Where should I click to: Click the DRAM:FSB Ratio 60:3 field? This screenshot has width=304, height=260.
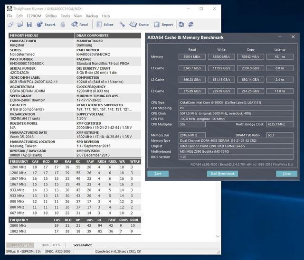click(x=280, y=135)
